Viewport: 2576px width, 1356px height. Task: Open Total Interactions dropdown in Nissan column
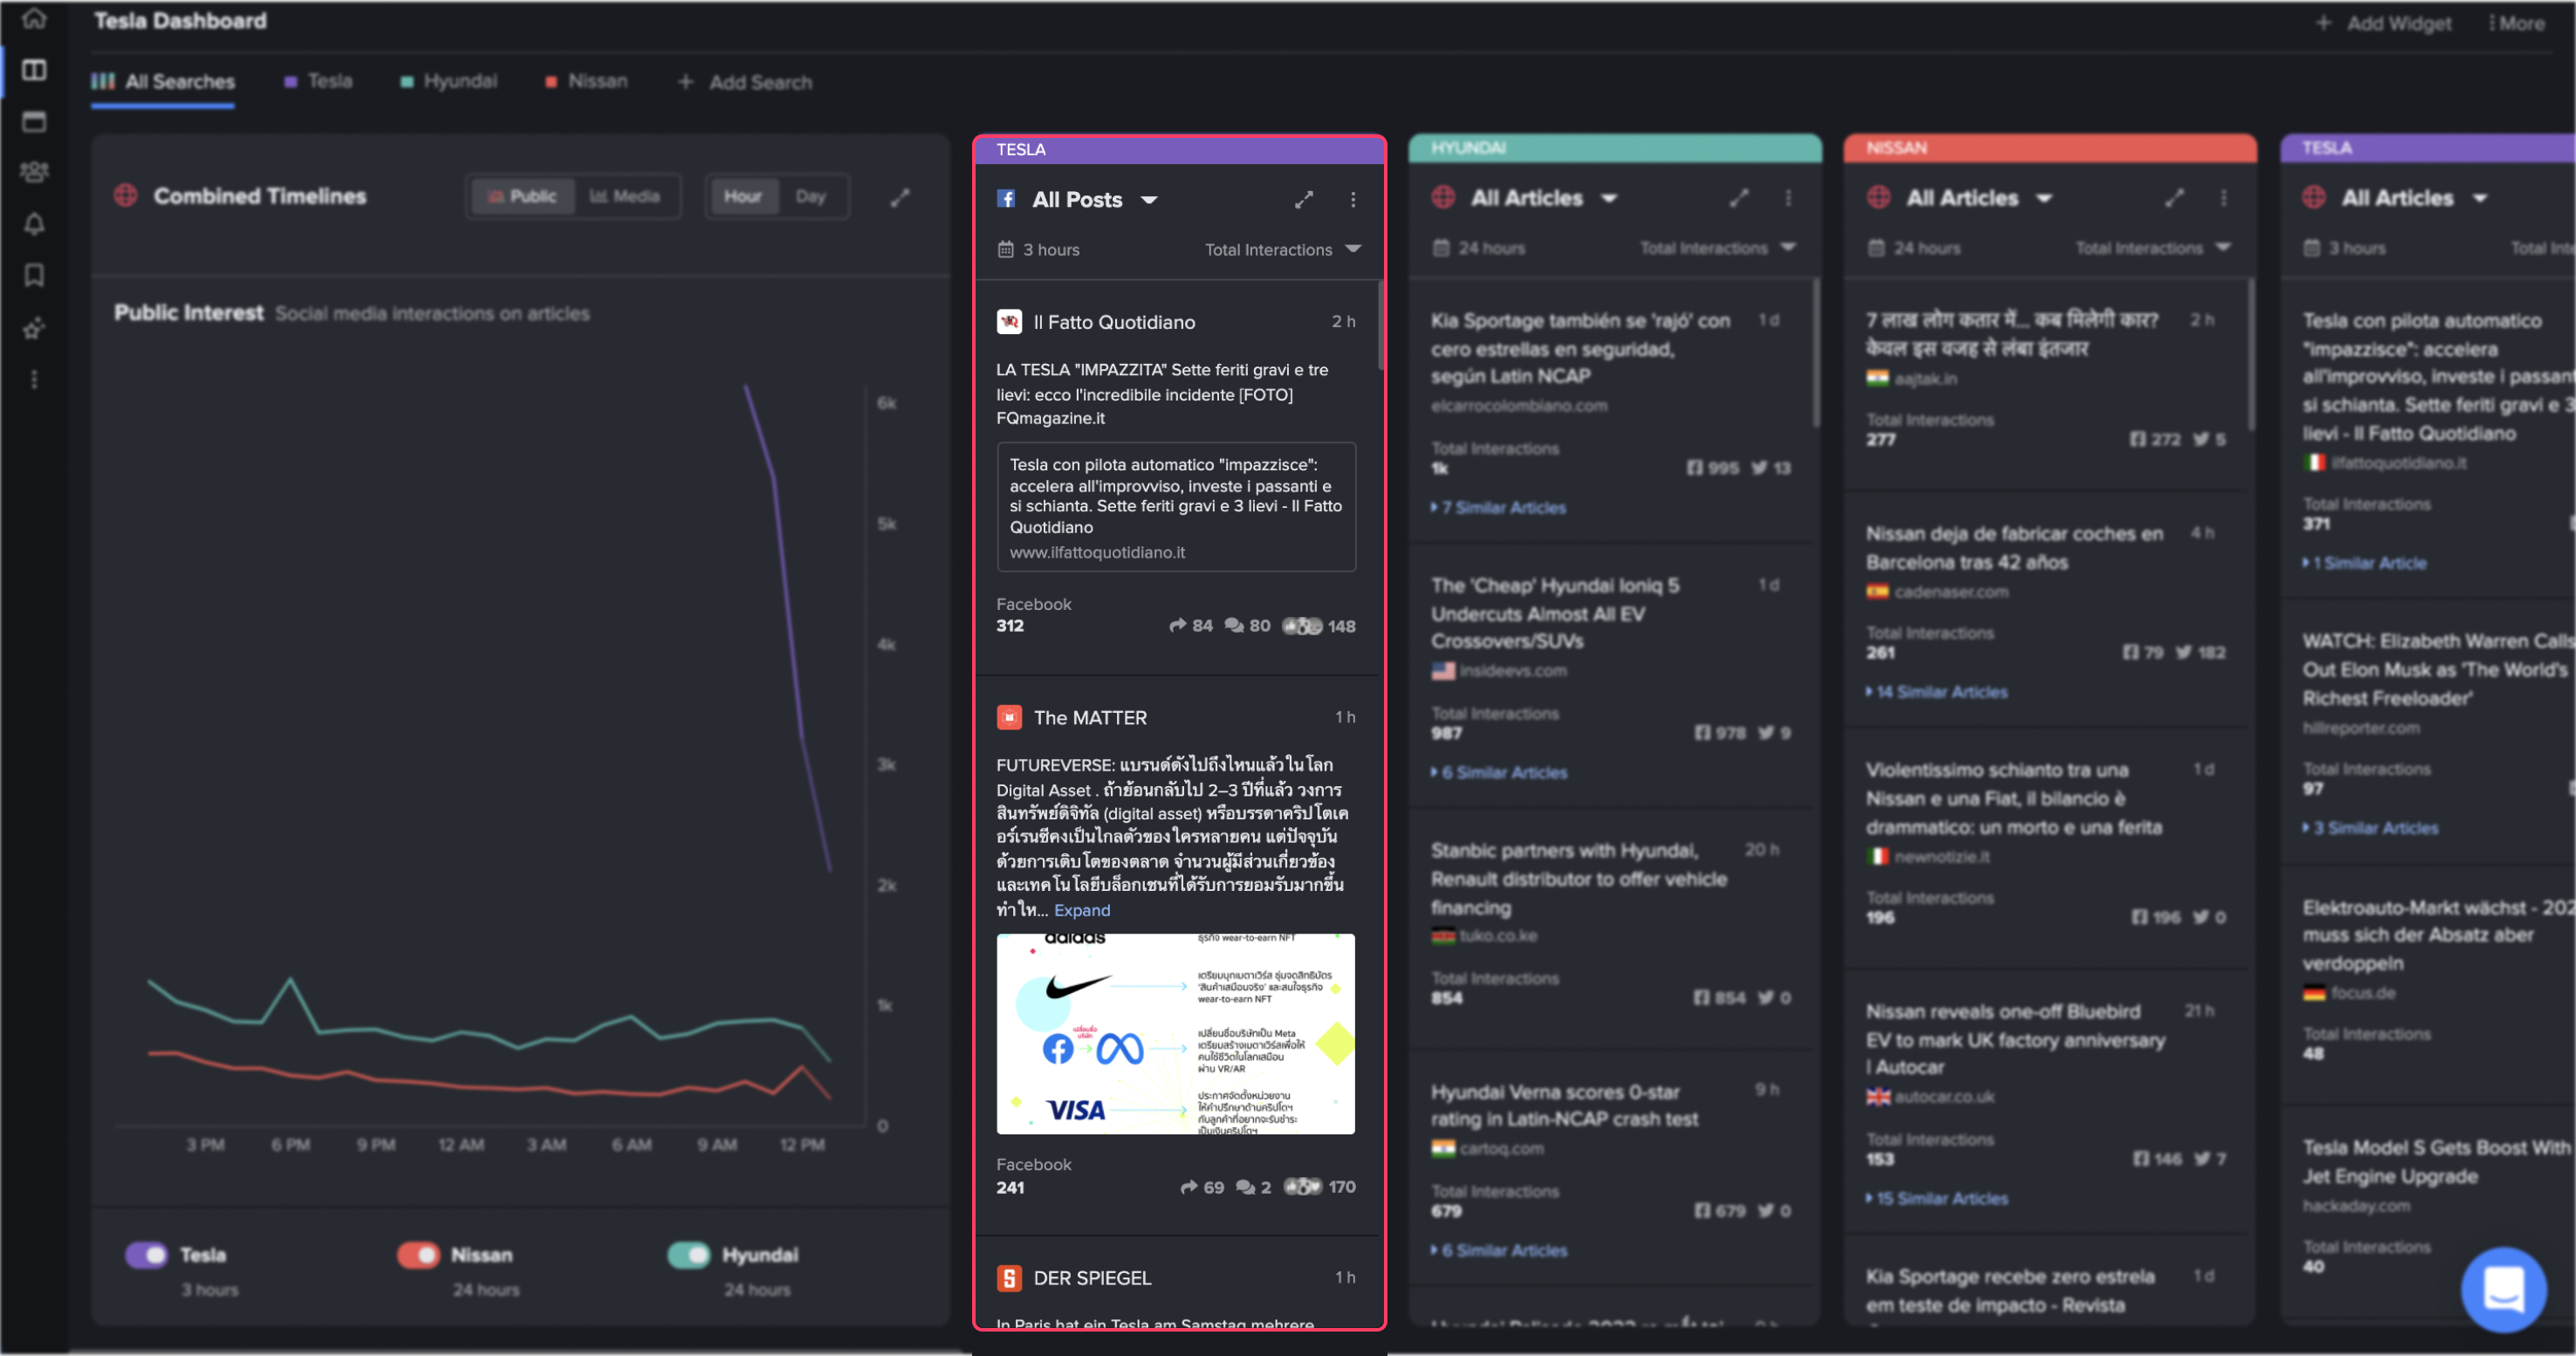2153,247
